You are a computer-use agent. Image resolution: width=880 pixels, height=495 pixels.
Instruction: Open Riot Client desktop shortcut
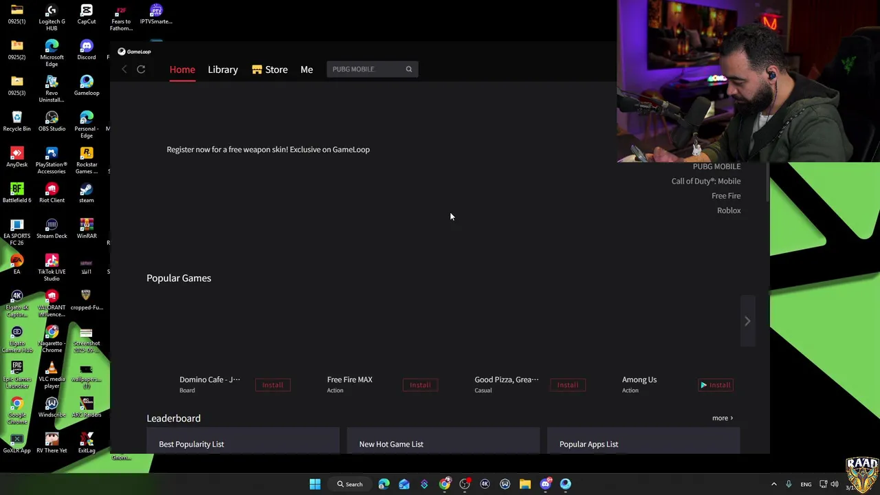52,193
